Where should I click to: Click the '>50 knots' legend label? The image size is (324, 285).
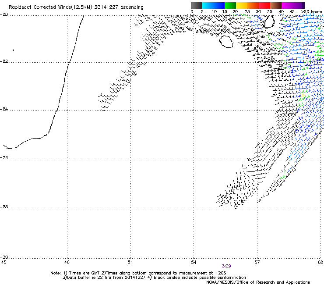tap(311, 12)
